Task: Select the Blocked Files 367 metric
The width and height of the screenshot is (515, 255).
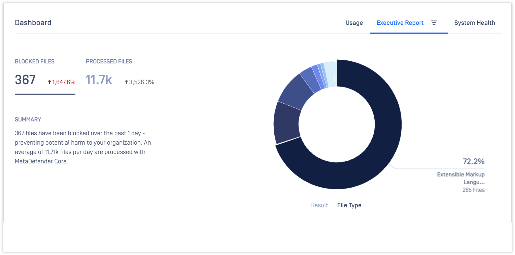Action: [x=25, y=80]
